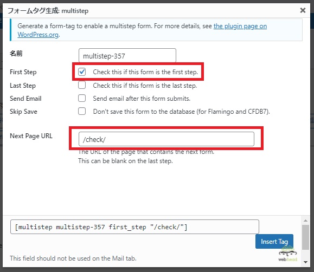Click 'This field should not be used on the Mail tab.'
Screen dimensions: 314x272
pos(73,258)
